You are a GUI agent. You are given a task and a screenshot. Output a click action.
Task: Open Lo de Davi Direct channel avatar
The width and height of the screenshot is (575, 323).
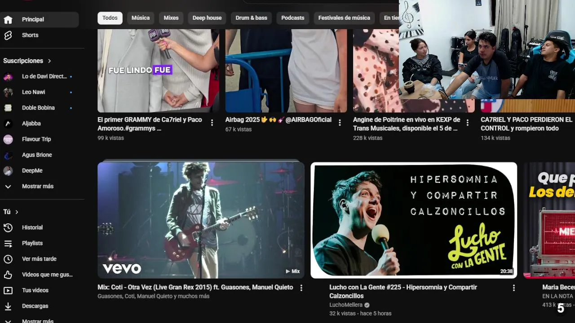pos(8,77)
